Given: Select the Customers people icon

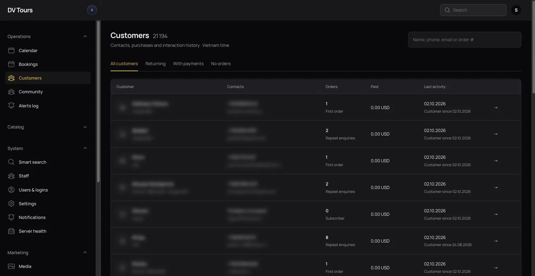Looking at the screenshot, I should point(11,78).
